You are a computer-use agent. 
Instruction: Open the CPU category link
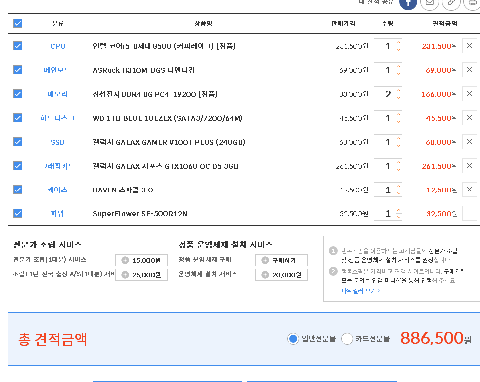click(x=57, y=46)
